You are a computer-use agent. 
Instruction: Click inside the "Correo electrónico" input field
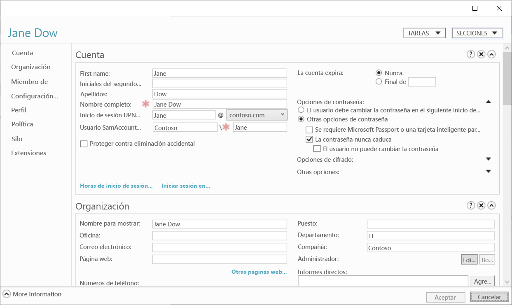[220, 247]
